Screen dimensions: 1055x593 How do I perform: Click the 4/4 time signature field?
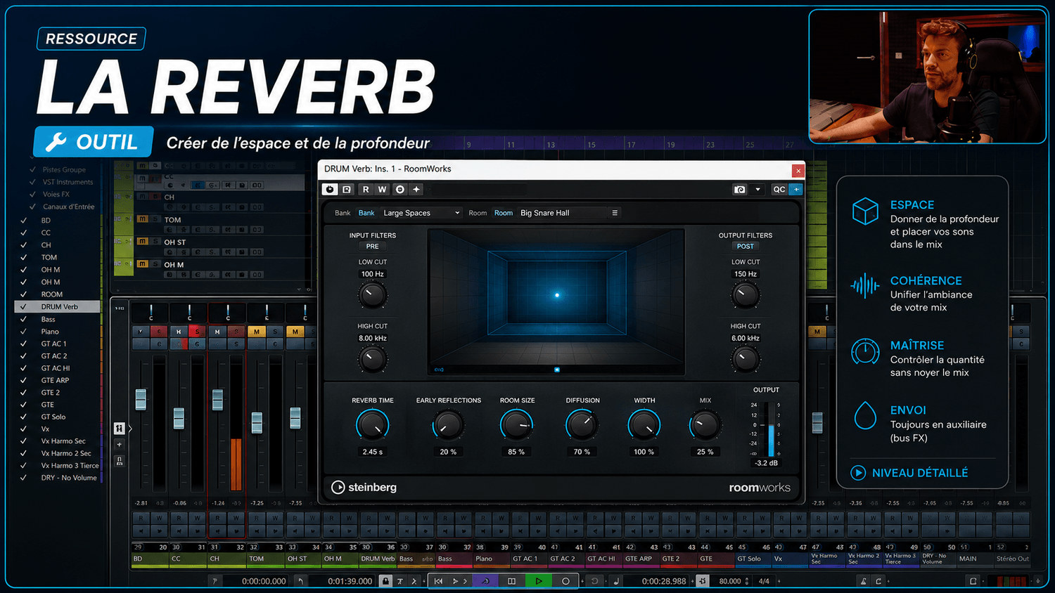[x=764, y=581]
